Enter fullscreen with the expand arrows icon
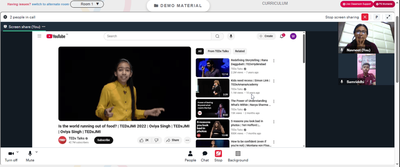Viewport: 400px width, 167px height. (x=388, y=17)
